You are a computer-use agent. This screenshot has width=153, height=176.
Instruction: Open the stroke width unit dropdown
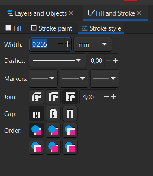pyautogui.click(x=93, y=44)
